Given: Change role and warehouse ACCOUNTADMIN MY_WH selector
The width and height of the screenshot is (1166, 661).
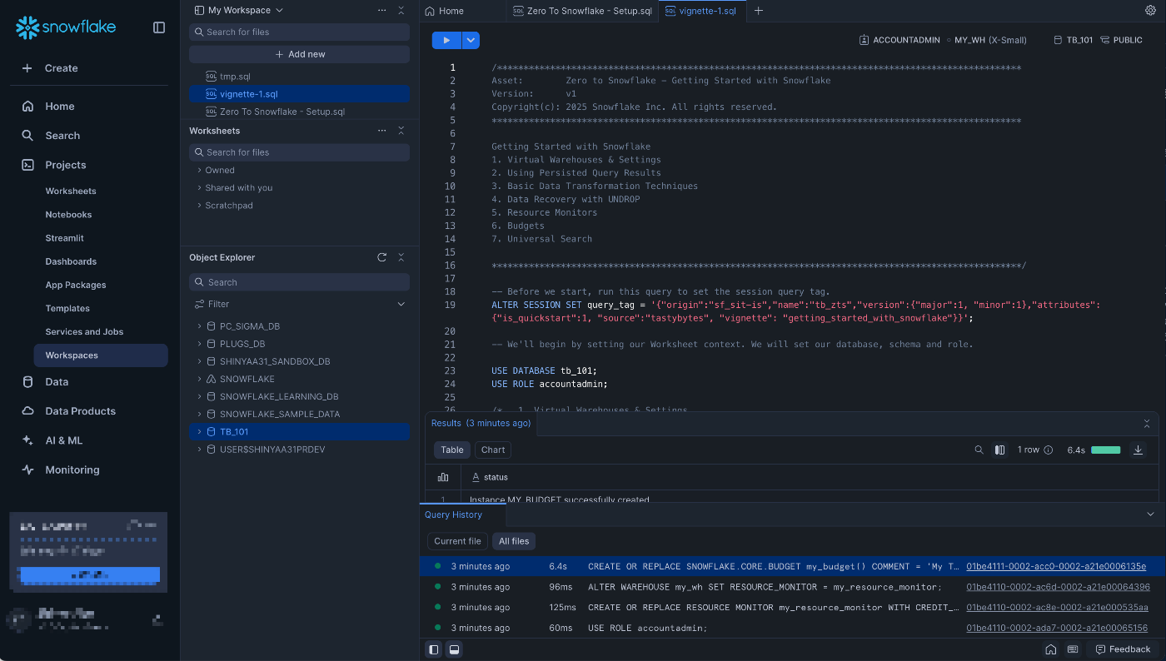Looking at the screenshot, I should click(x=943, y=40).
